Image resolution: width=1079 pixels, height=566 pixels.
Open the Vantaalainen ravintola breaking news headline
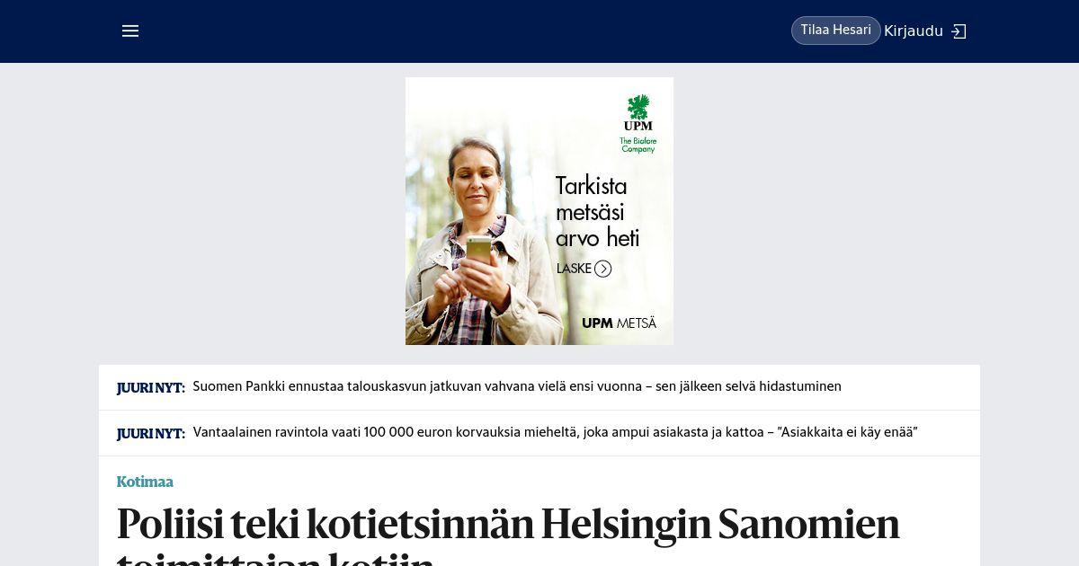(555, 433)
